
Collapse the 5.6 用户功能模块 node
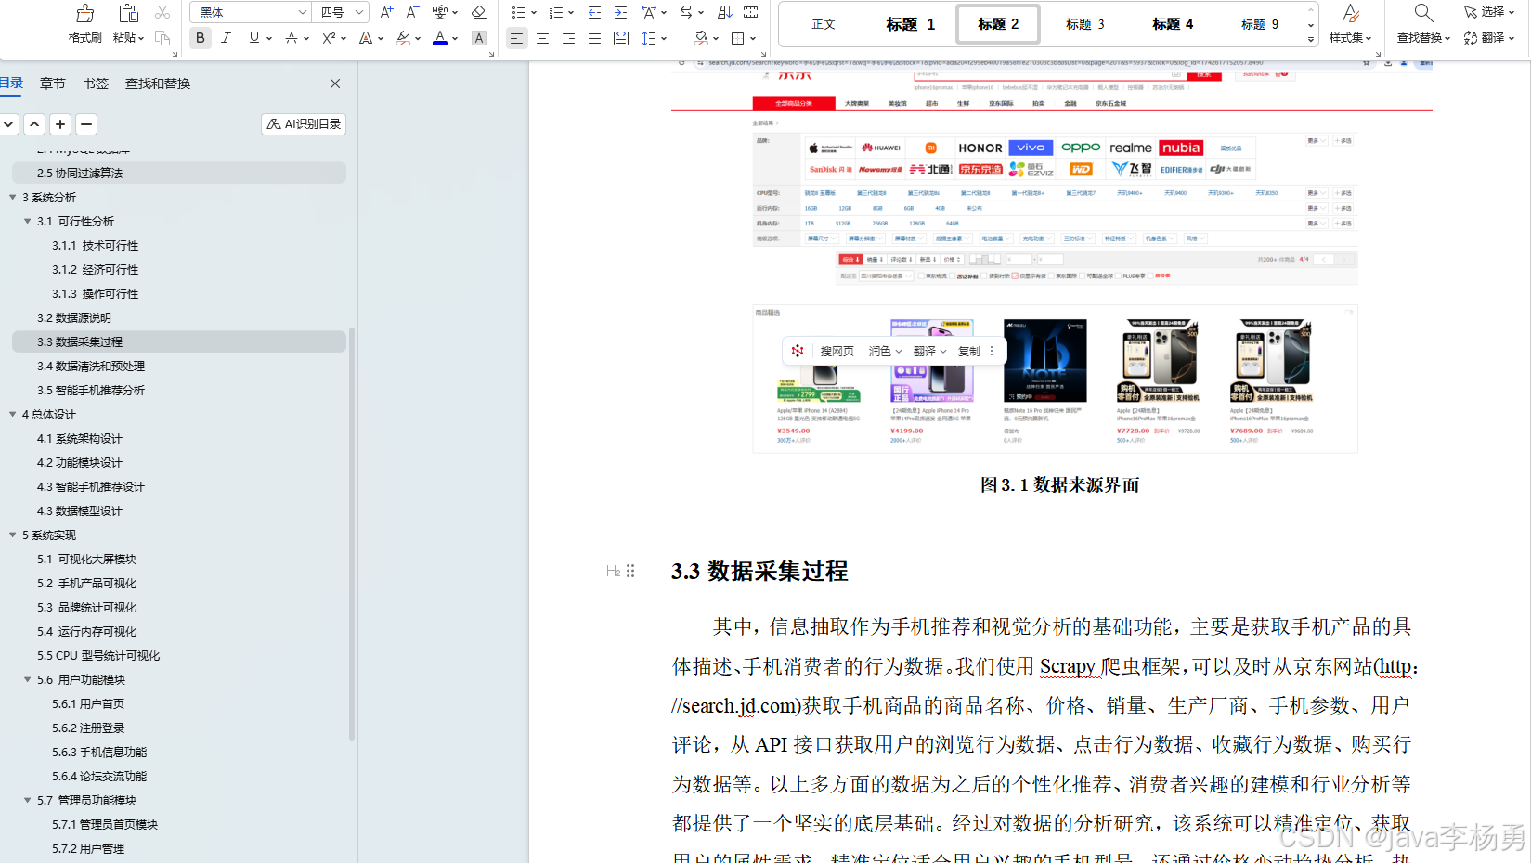tap(28, 679)
